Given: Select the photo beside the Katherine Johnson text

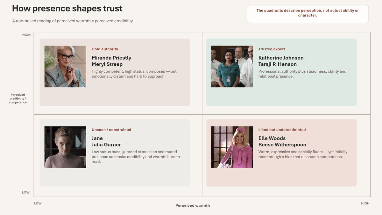Looking at the screenshot, I should pos(232,67).
